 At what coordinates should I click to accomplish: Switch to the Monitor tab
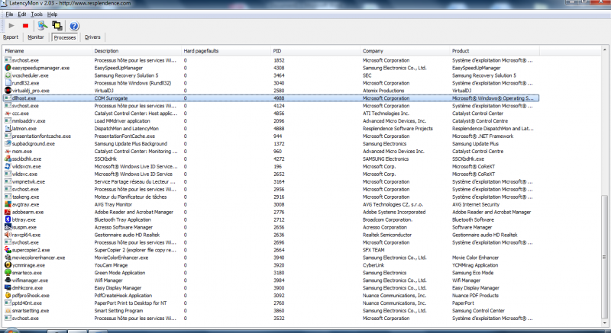coord(36,37)
